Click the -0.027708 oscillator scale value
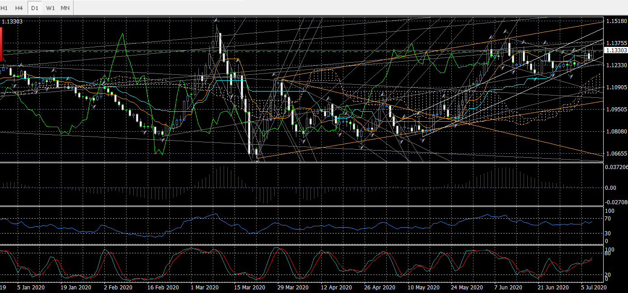628x293 pixels. [617, 202]
